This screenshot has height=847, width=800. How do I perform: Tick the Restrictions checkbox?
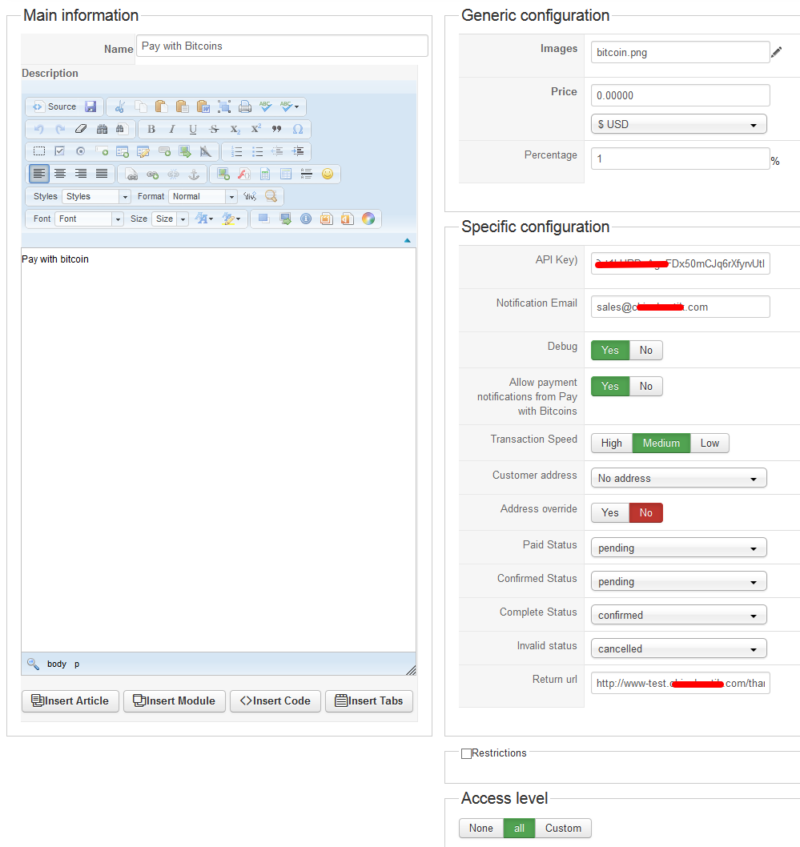coord(466,753)
